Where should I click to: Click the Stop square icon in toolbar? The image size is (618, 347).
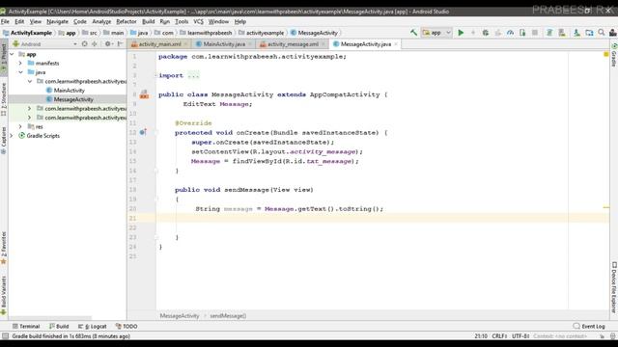coord(535,33)
